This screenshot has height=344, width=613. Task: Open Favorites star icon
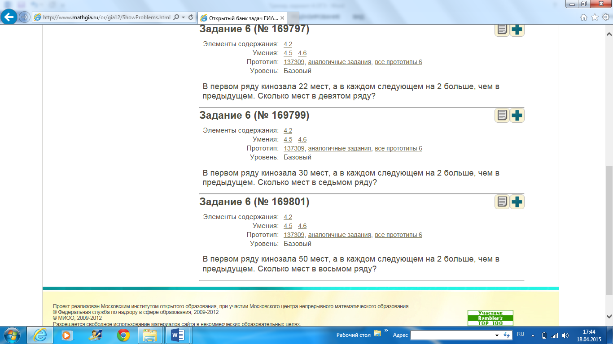(595, 17)
